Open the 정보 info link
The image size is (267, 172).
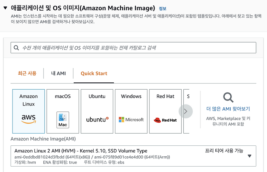tap(162, 9)
